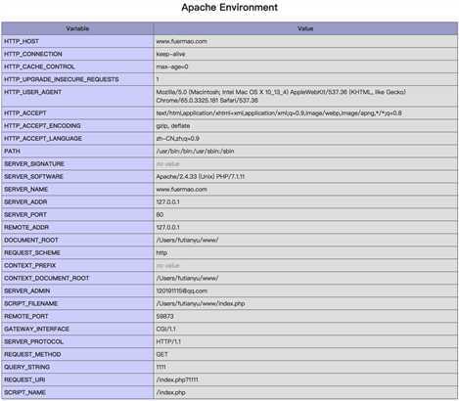Select the "gzip, deflate" value
459x401 pixels.
pos(173,126)
